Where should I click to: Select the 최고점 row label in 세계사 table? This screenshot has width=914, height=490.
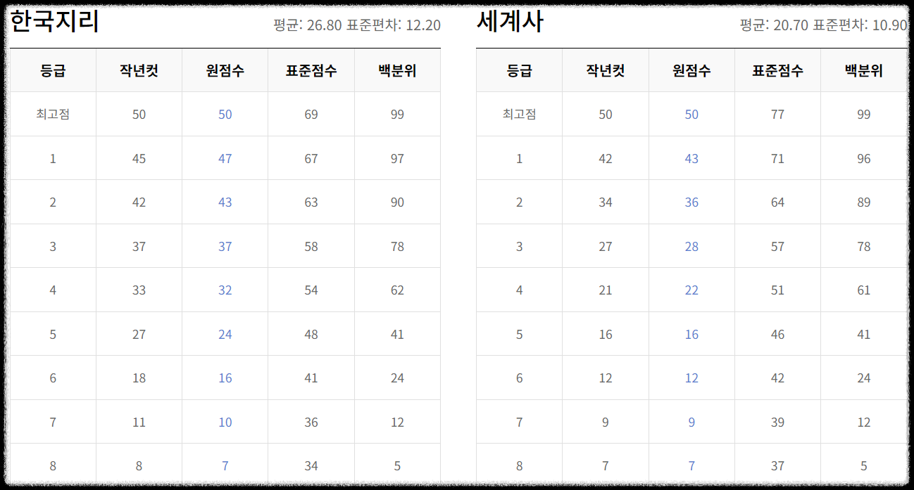pos(519,114)
